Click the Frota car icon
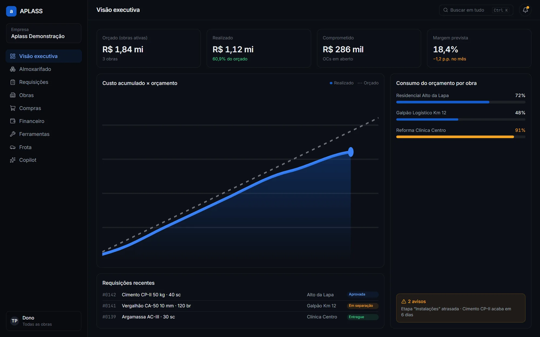Viewport: 540px width, 337px height. click(13, 147)
